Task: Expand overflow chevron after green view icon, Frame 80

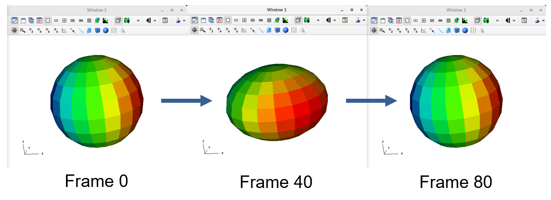Action: 498,21
